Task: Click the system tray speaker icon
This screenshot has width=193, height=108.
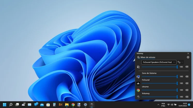Action: (172, 105)
